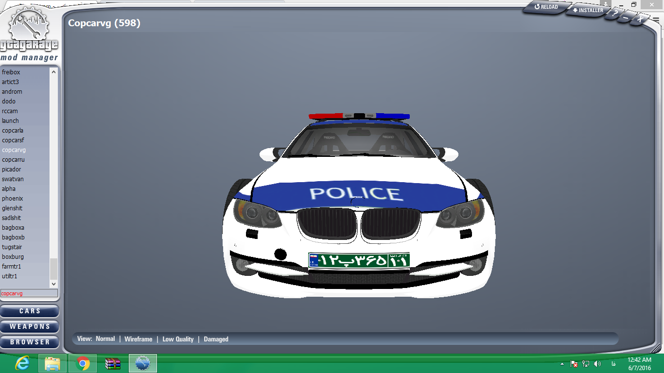Open the network status tray icon
The image size is (664, 373).
(586, 364)
